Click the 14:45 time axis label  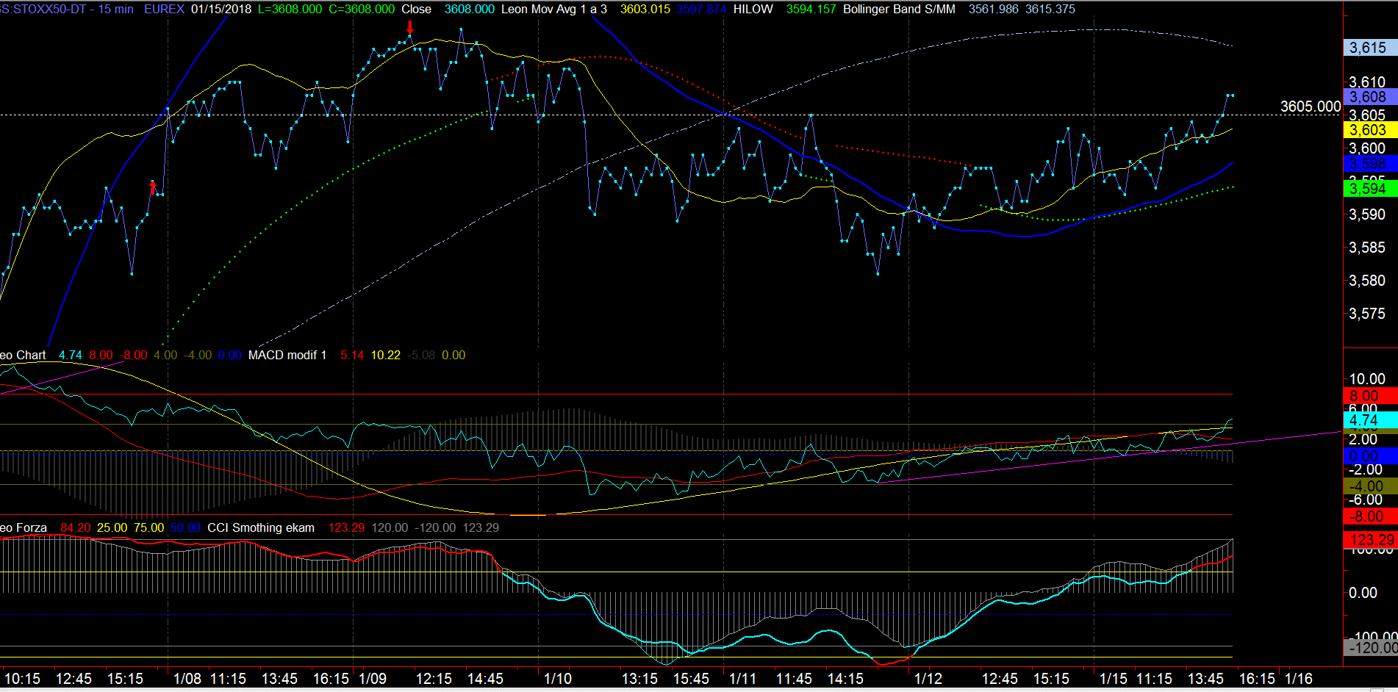click(485, 679)
